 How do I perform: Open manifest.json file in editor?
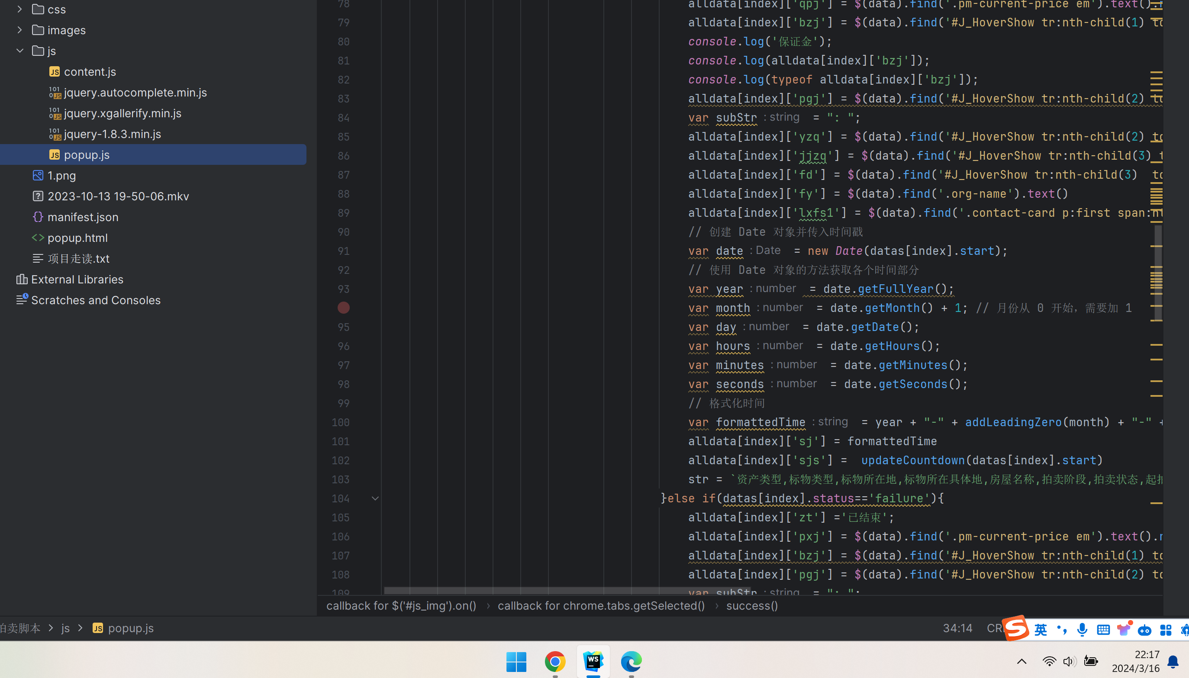point(83,216)
